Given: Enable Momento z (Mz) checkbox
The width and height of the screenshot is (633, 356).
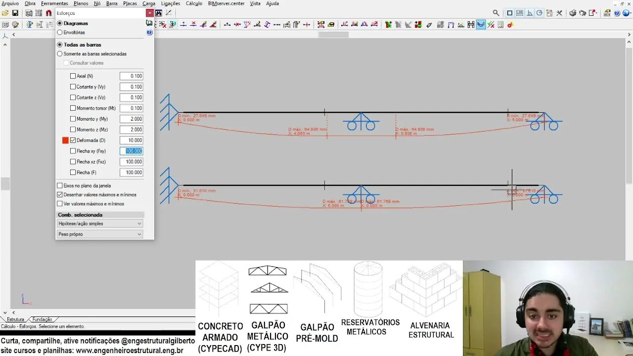Looking at the screenshot, I should tap(73, 130).
